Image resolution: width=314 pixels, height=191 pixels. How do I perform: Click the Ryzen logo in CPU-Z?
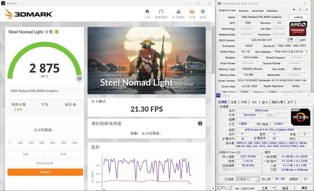coord(300,117)
